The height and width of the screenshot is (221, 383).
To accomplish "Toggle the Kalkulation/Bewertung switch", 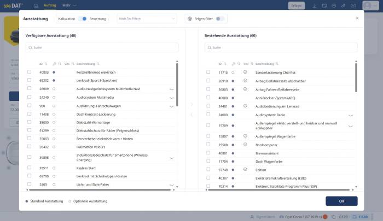I will pyautogui.click(x=83, y=19).
